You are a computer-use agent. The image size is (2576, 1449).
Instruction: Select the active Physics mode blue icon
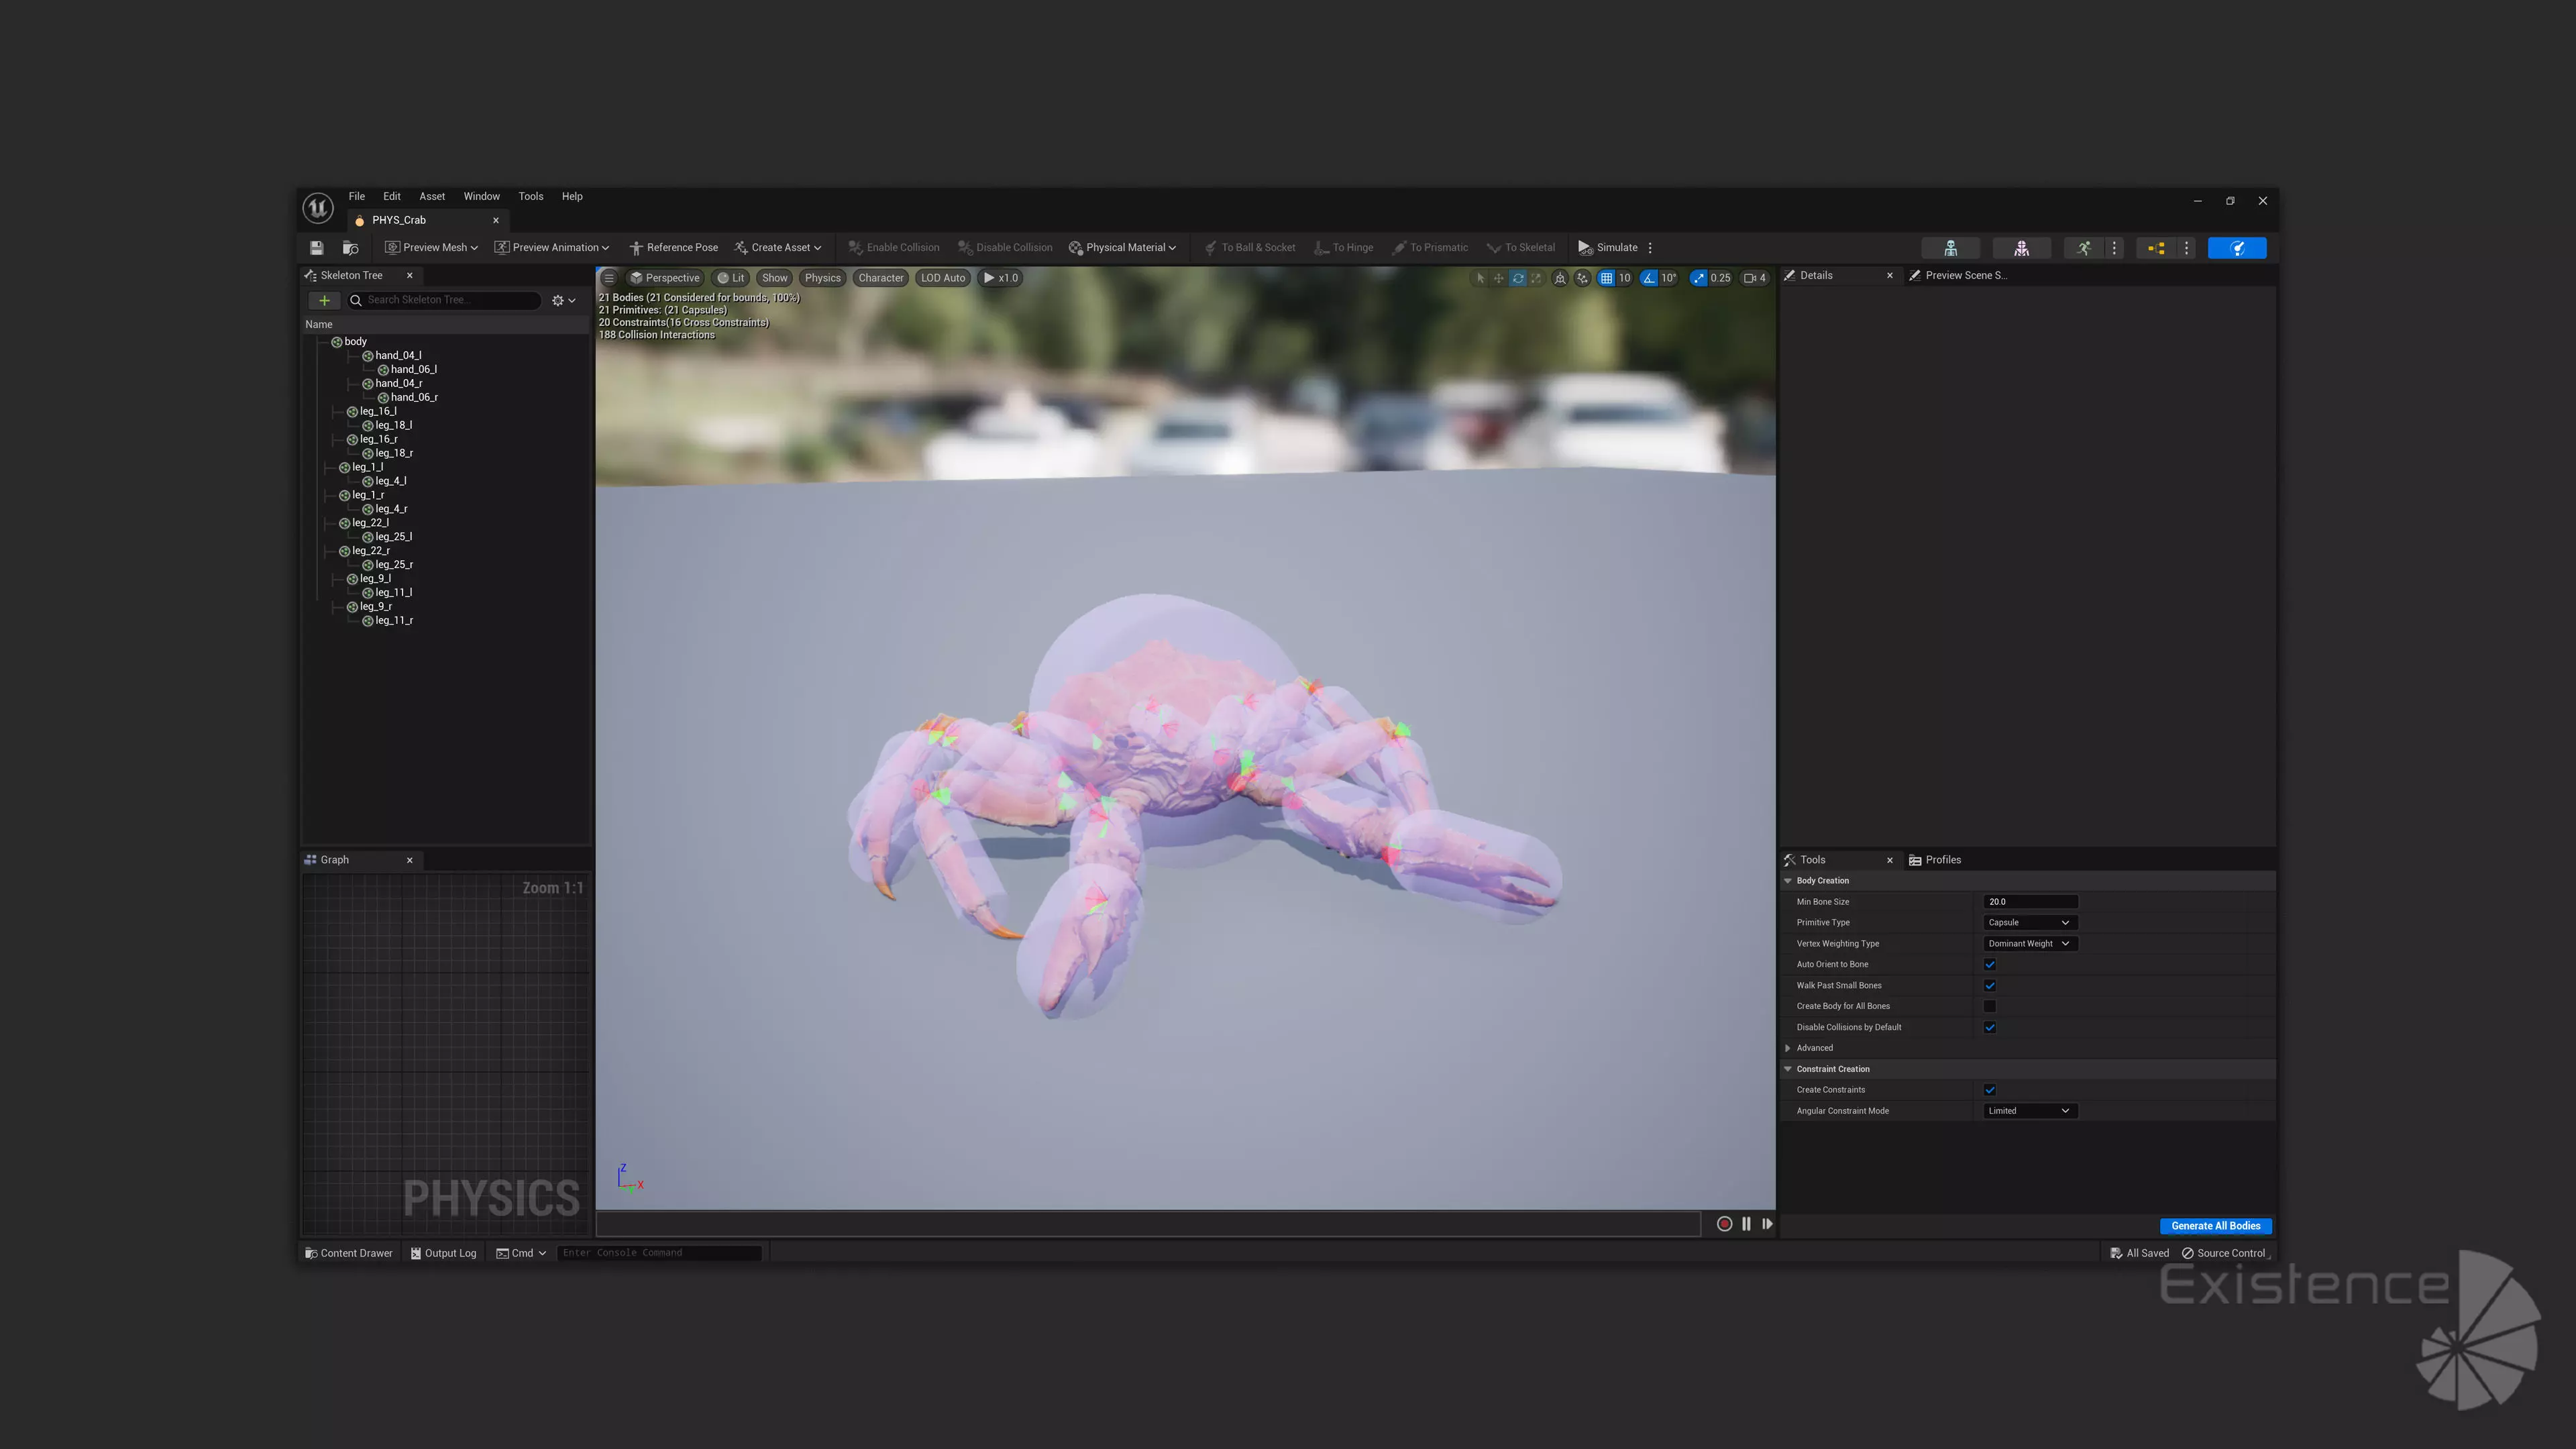2237,248
